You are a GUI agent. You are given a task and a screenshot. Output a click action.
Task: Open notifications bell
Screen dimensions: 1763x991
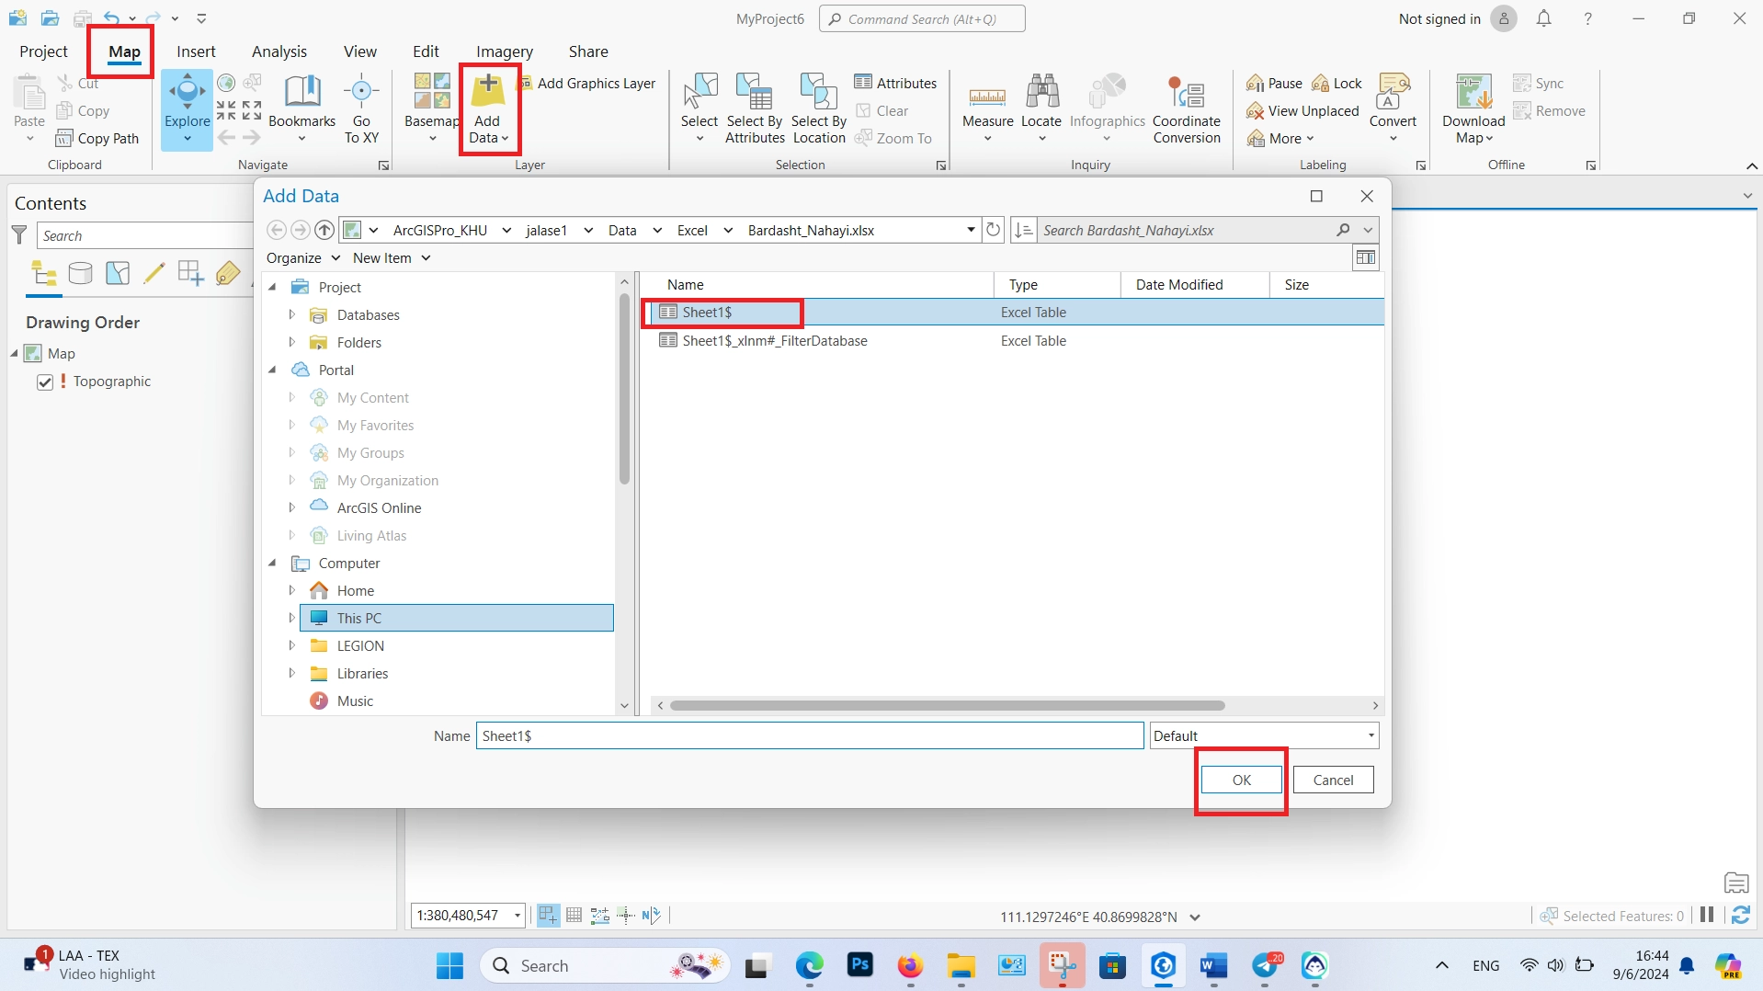click(1544, 18)
